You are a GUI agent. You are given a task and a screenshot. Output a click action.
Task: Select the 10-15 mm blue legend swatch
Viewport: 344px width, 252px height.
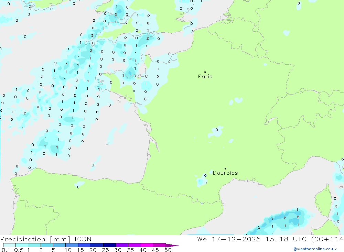(x=72, y=245)
